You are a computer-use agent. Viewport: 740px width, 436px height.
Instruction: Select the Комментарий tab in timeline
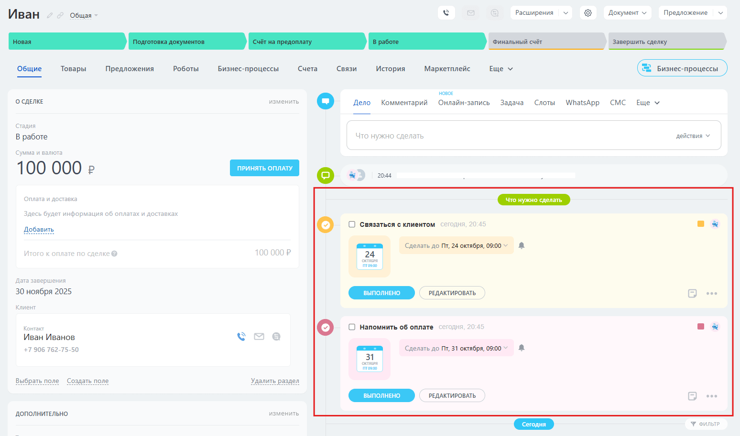[x=404, y=103]
